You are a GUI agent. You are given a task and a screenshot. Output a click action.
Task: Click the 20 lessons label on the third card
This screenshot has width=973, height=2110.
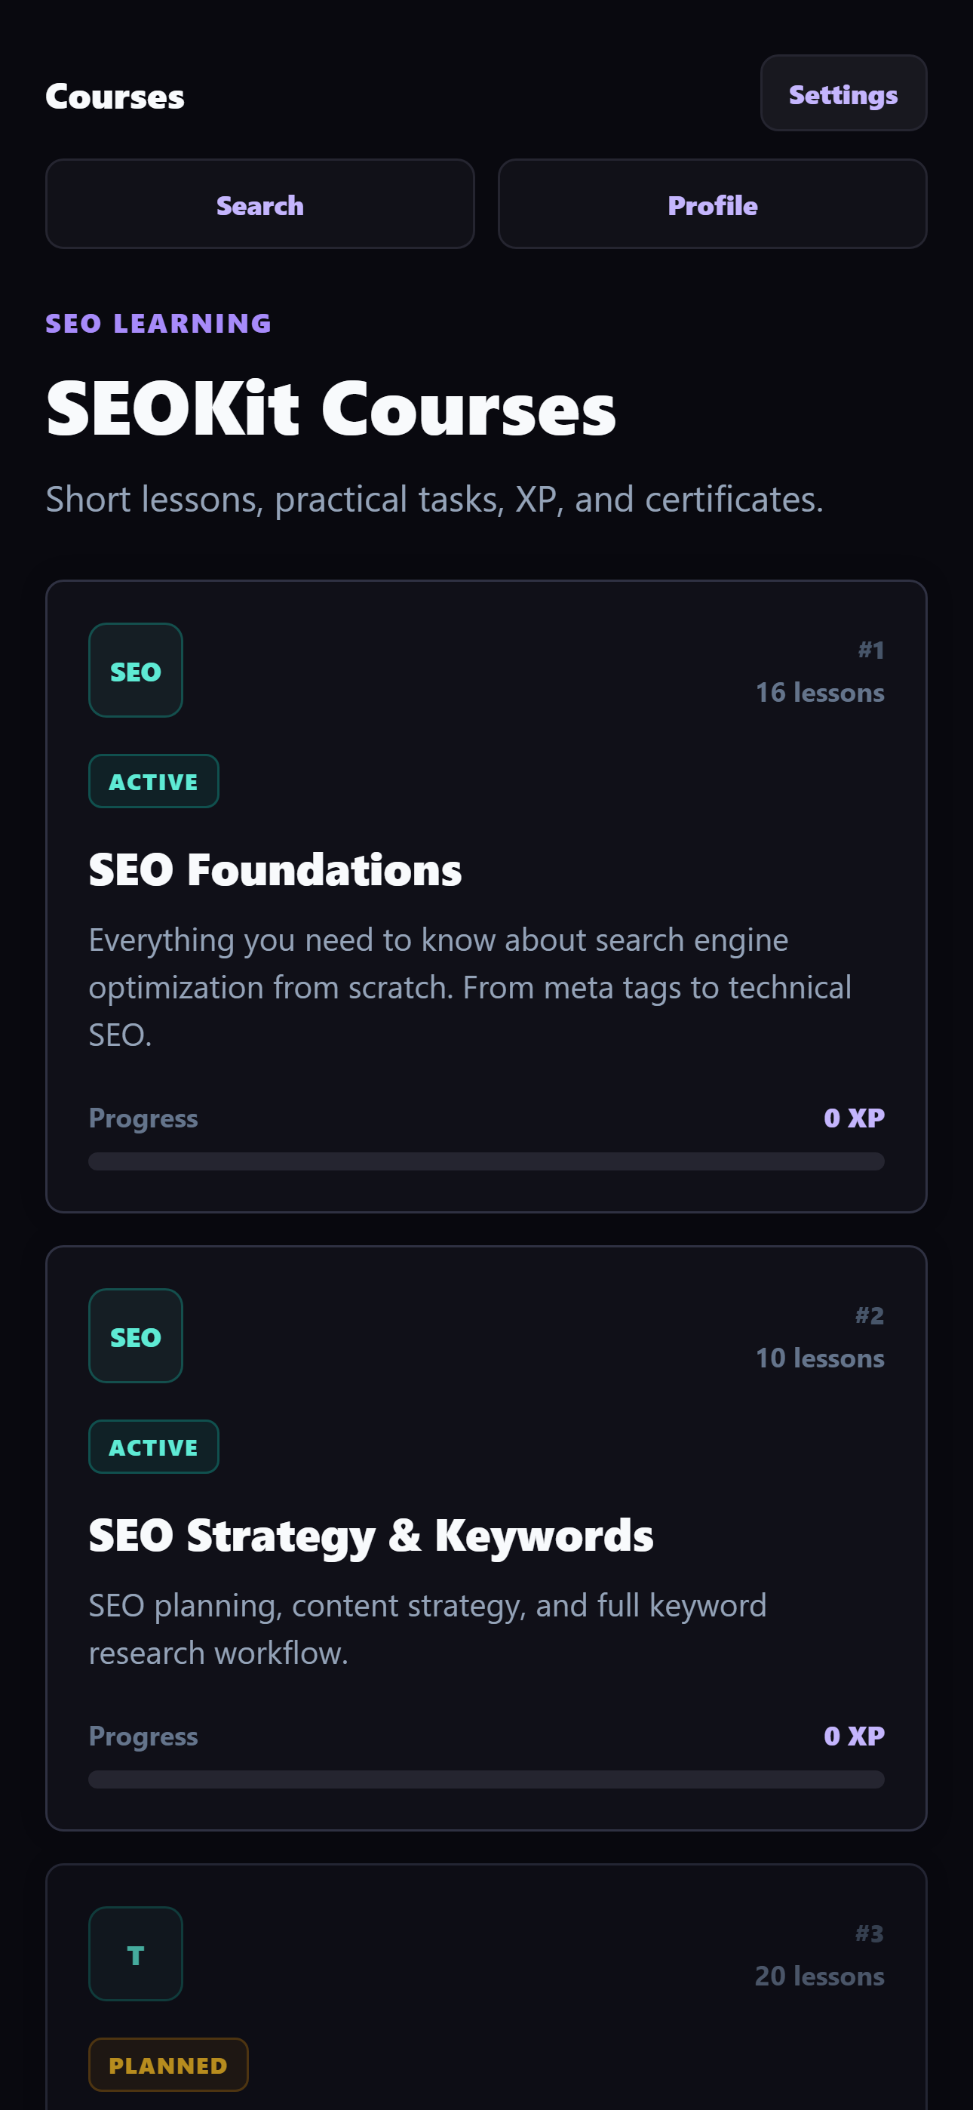click(x=820, y=1976)
